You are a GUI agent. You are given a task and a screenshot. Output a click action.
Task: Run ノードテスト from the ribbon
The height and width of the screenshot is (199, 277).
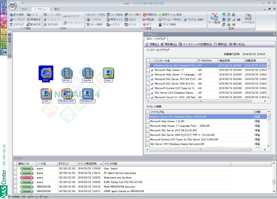click(94, 19)
